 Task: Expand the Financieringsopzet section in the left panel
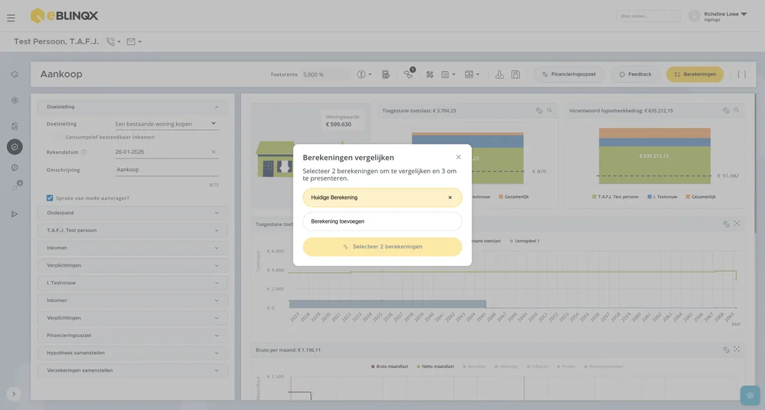click(x=133, y=335)
